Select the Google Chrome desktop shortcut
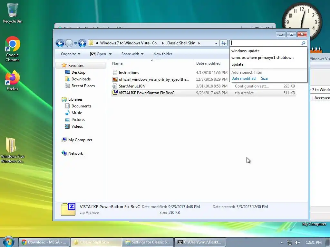 [x=13, y=49]
